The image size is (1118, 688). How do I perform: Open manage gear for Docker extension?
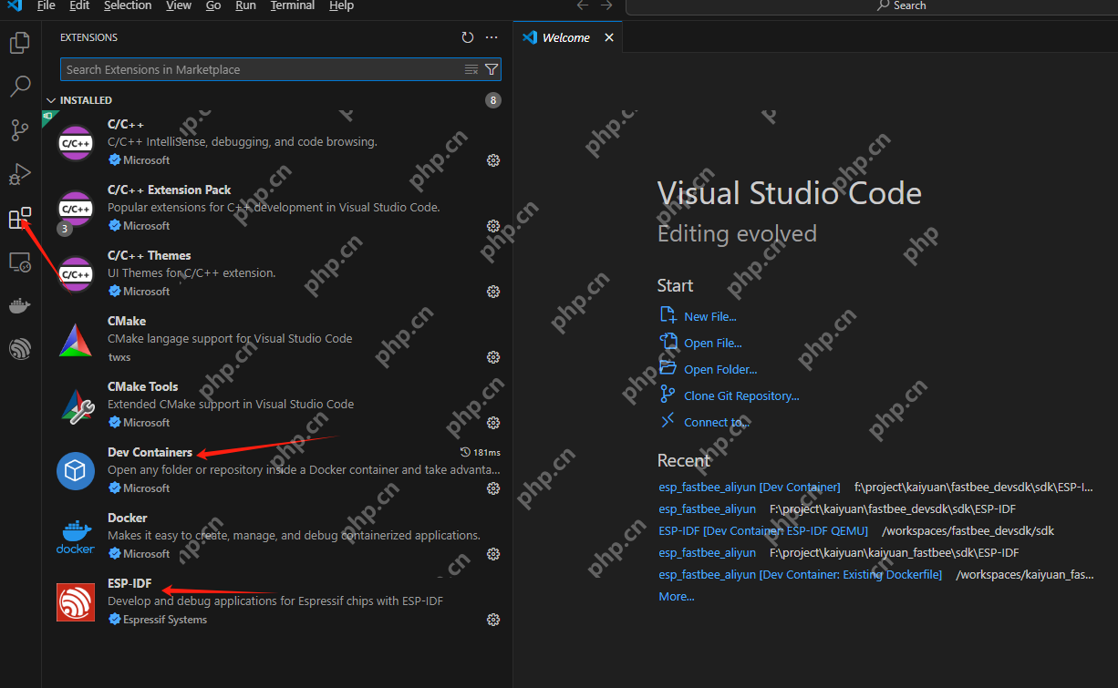(493, 554)
